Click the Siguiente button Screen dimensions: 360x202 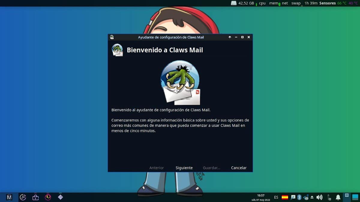(184, 168)
